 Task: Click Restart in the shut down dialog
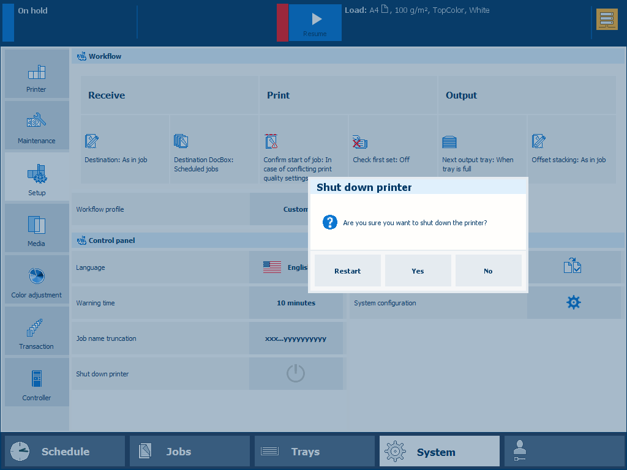coord(348,270)
